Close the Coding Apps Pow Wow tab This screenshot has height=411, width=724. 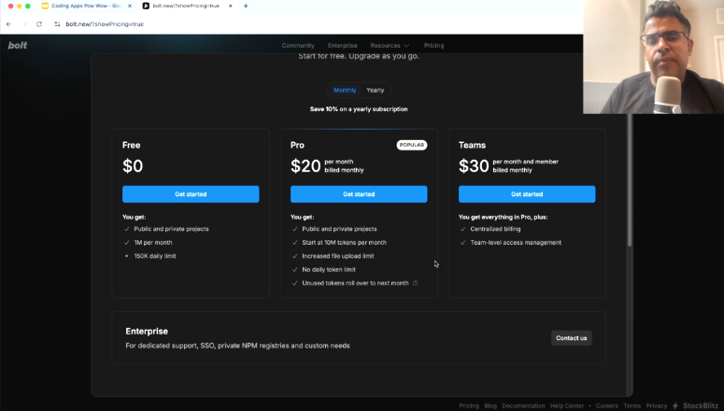(130, 6)
